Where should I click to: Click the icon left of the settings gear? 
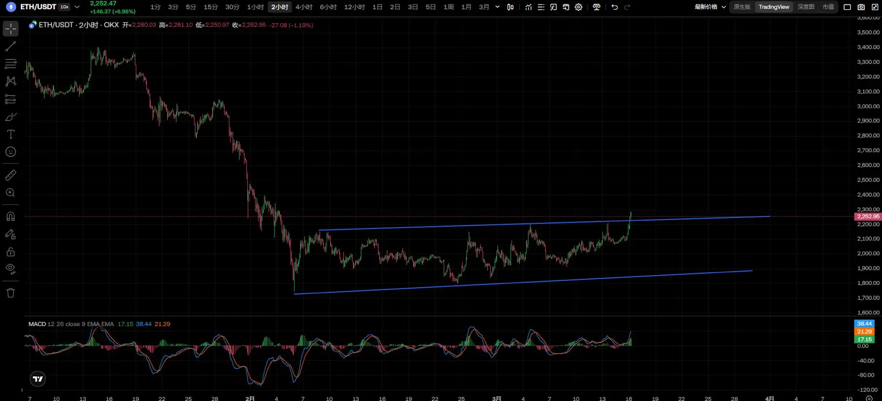click(x=566, y=7)
